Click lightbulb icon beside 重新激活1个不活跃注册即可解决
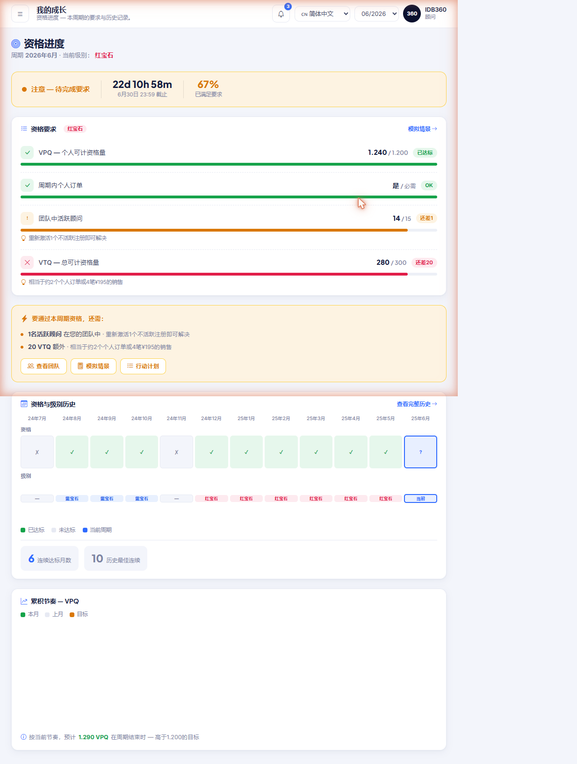Viewport: 577px width, 764px height. click(x=23, y=238)
